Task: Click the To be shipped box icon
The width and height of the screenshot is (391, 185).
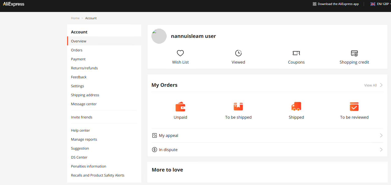Action: (238, 107)
